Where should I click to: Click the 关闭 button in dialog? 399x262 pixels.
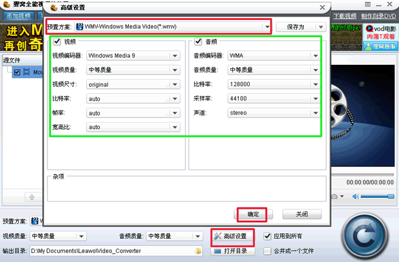(302, 214)
